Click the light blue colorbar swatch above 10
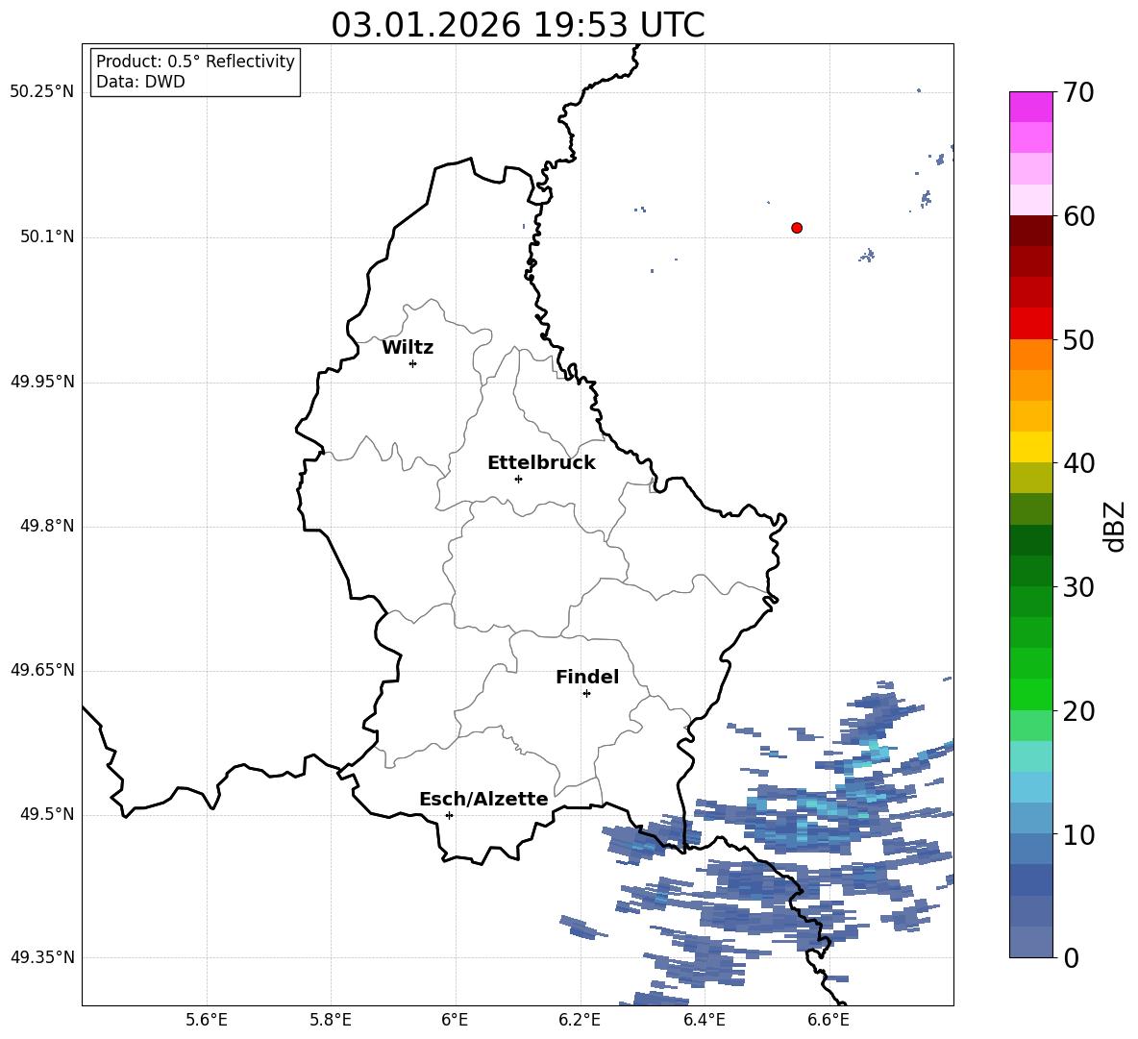 [x=1030, y=818]
